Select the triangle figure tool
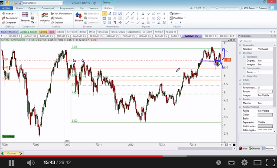Image resolution: width=277 pixels, height=168 pixels. (x=143, y=23)
